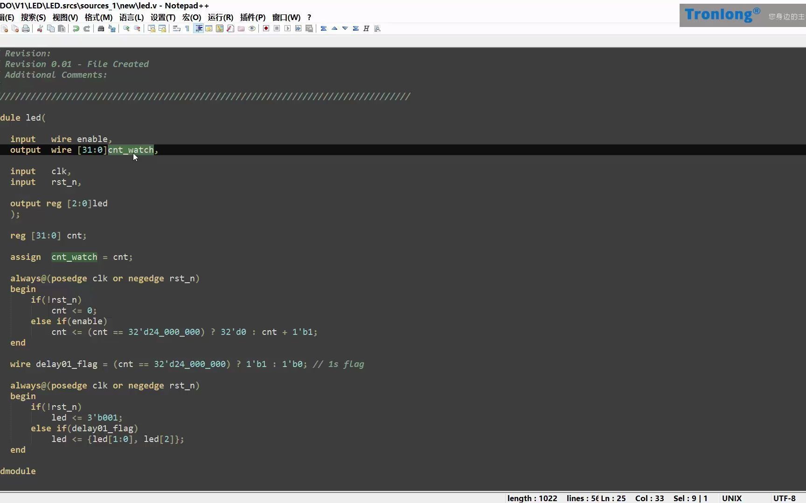Copy selection using toolbar icon

tap(51, 29)
